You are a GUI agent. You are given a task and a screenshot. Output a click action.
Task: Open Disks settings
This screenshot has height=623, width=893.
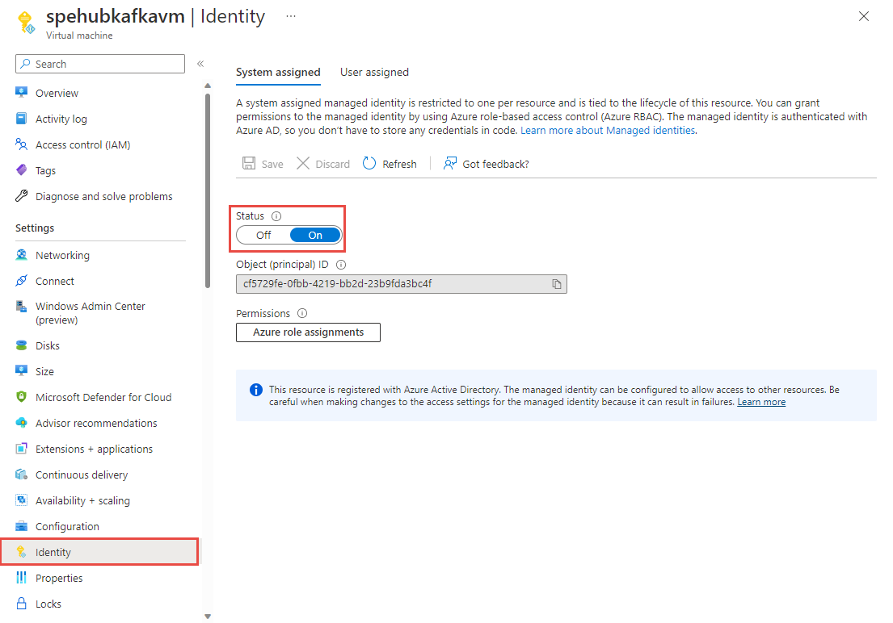(47, 345)
